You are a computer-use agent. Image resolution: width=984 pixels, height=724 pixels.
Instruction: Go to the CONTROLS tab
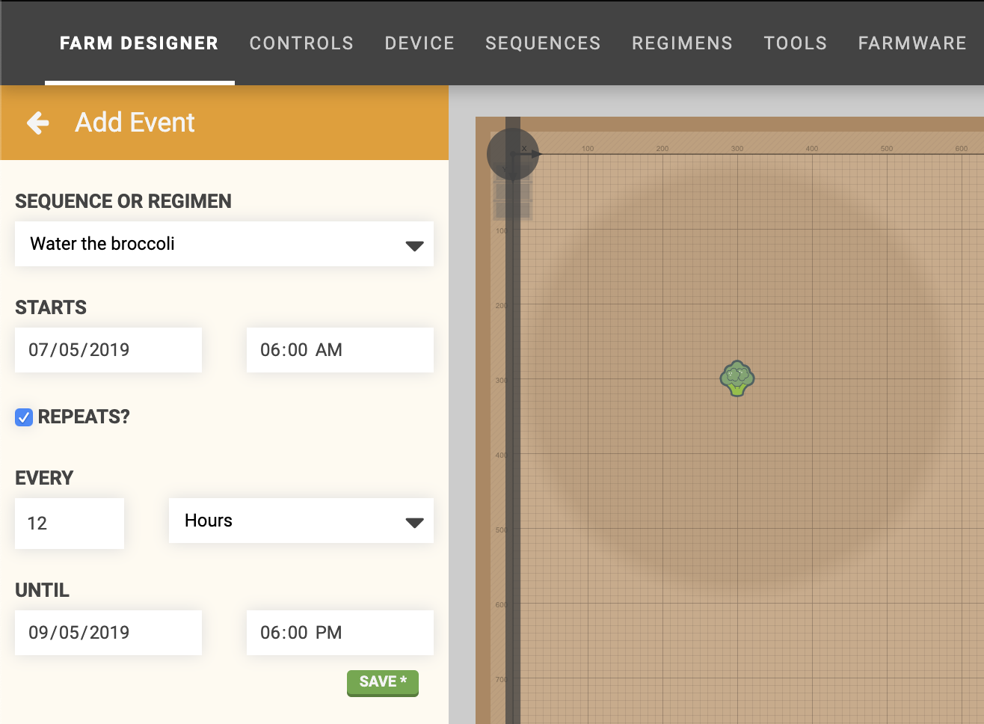pos(301,43)
